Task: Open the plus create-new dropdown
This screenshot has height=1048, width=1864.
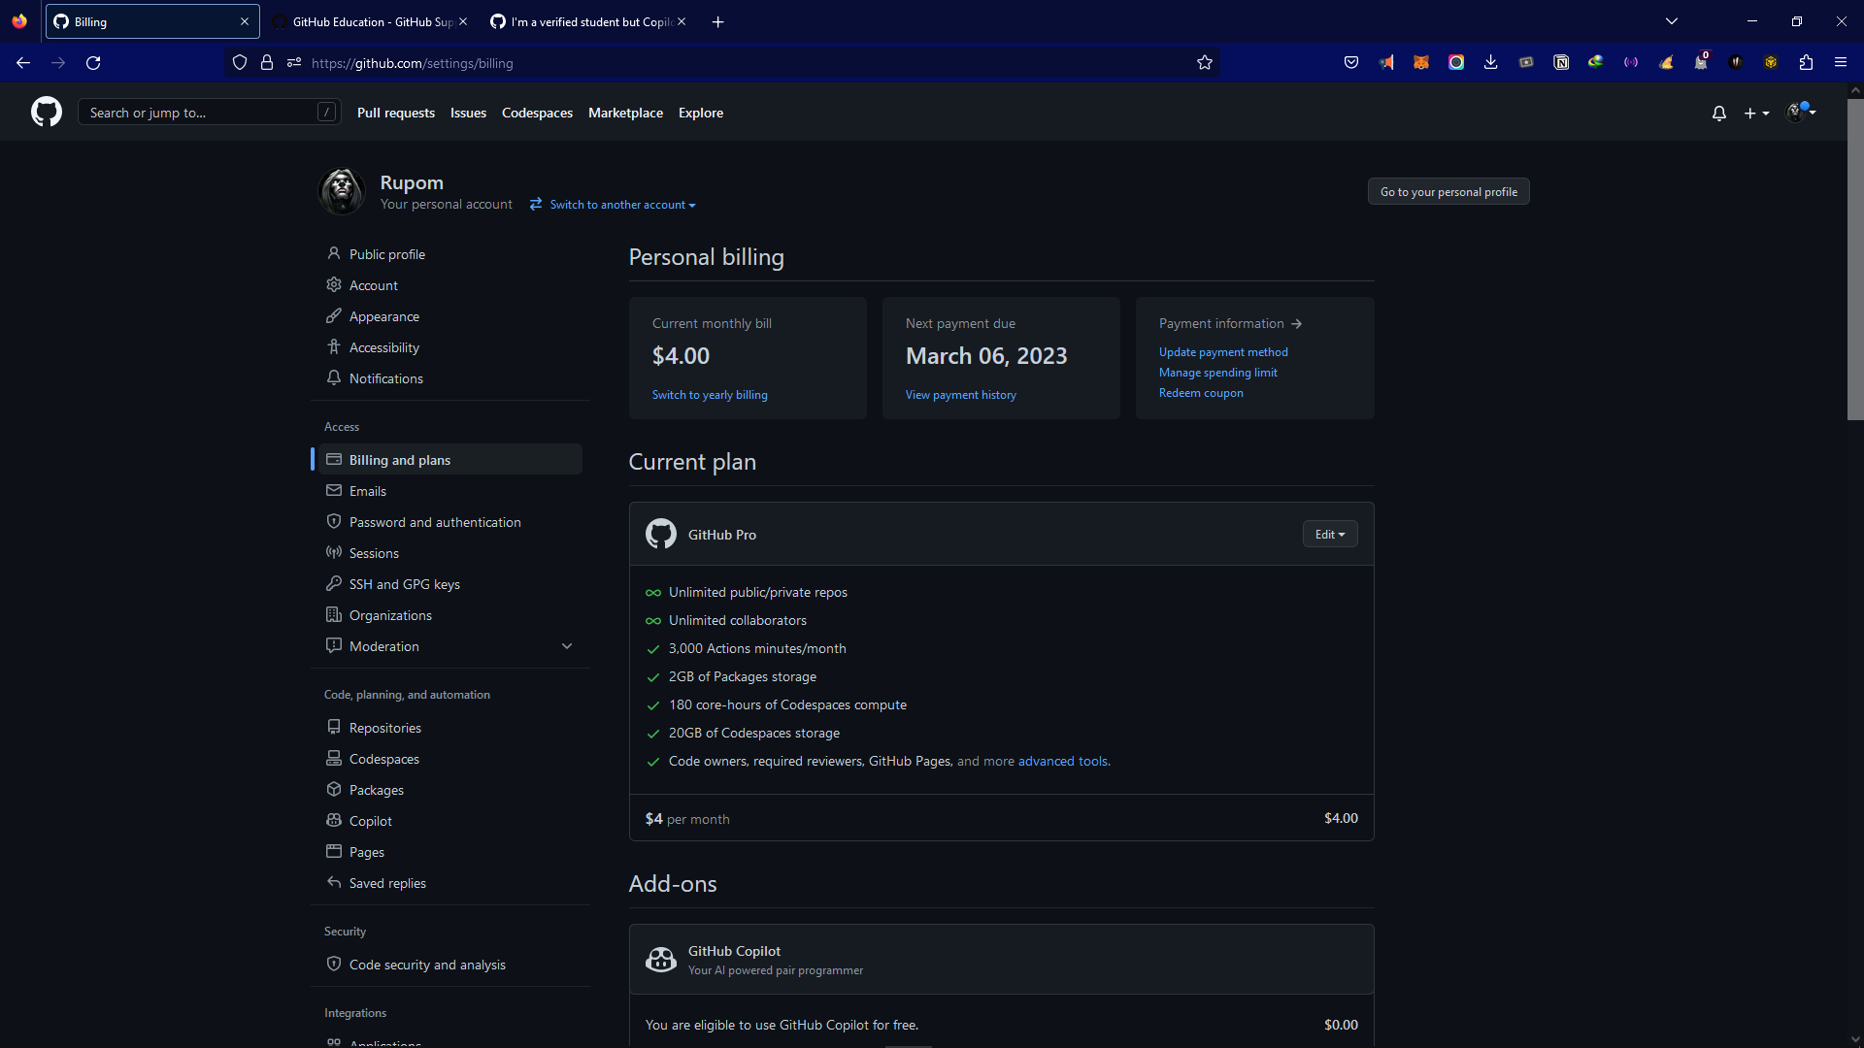Action: click(x=1756, y=114)
